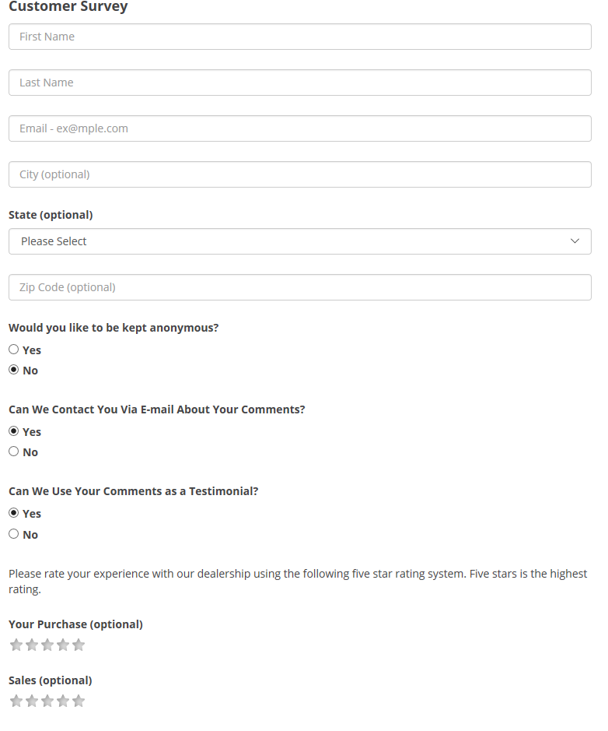Rate Sales four stars

63,701
